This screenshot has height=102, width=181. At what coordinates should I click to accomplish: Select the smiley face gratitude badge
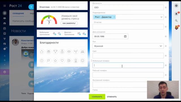click(83, 60)
